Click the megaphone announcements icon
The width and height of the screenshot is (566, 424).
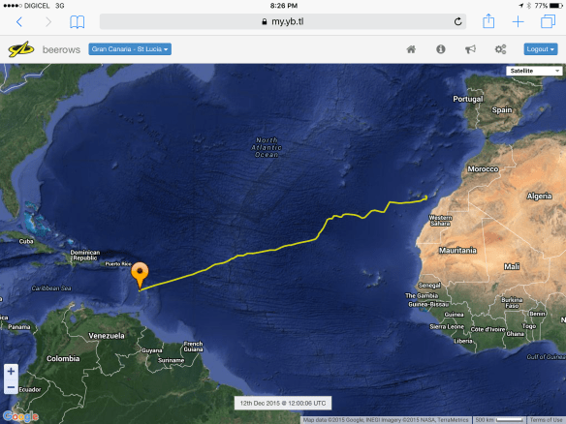[470, 49]
